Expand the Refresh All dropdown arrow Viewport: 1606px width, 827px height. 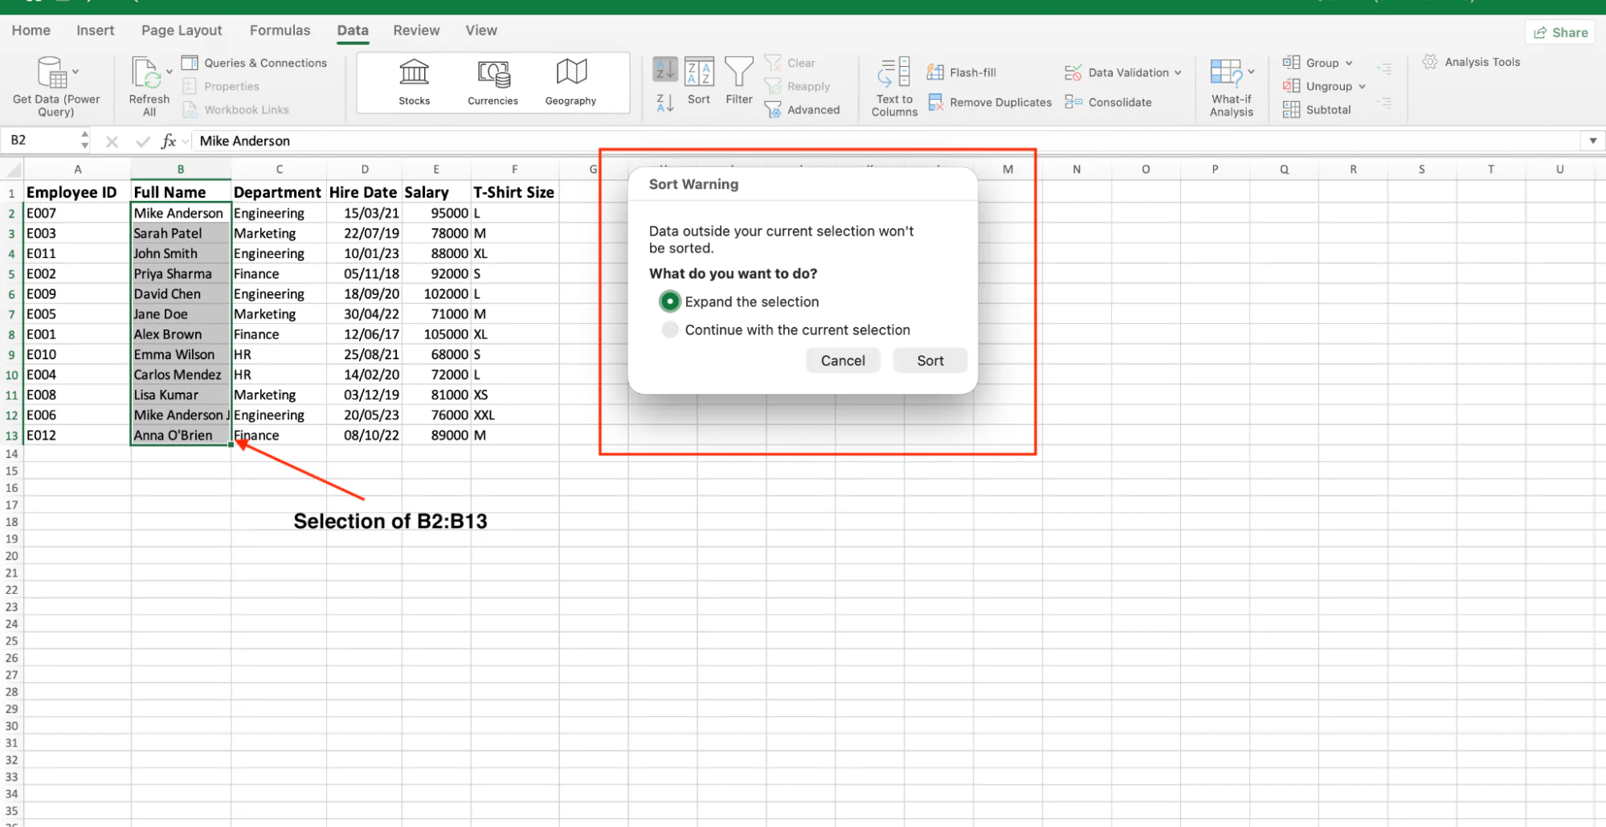(x=170, y=72)
